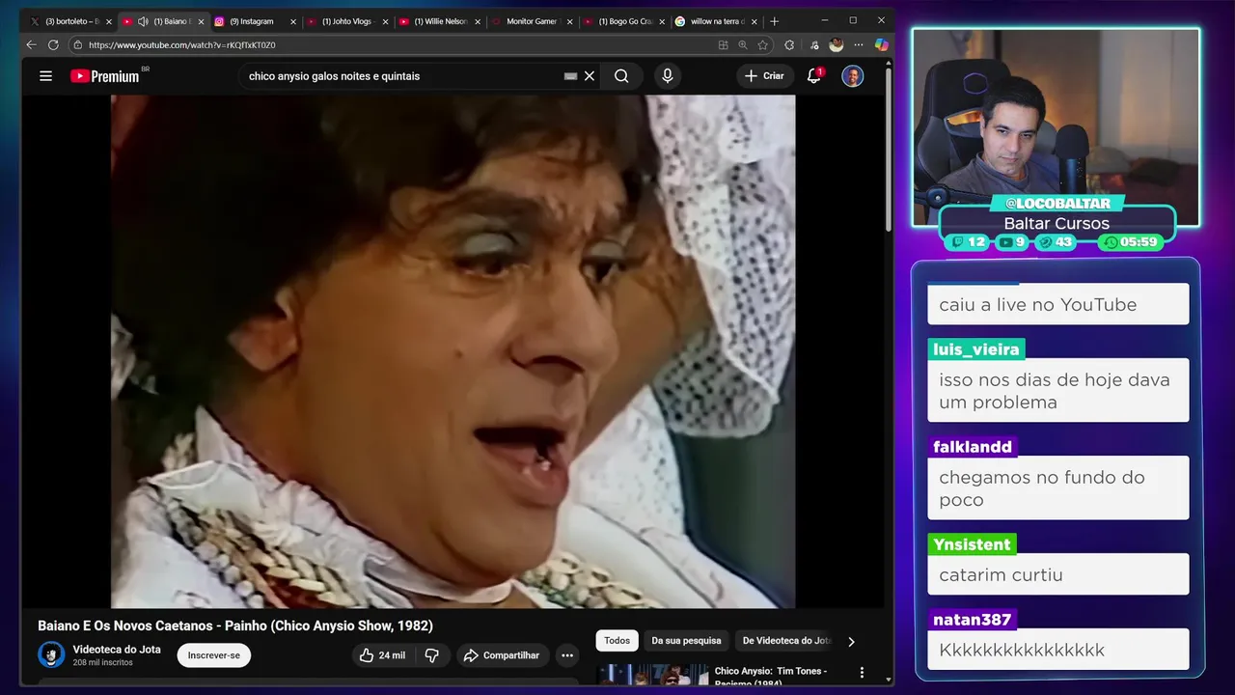The height and width of the screenshot is (695, 1235).
Task: Open the browser essentials heart icon
Action: pyautogui.click(x=814, y=44)
